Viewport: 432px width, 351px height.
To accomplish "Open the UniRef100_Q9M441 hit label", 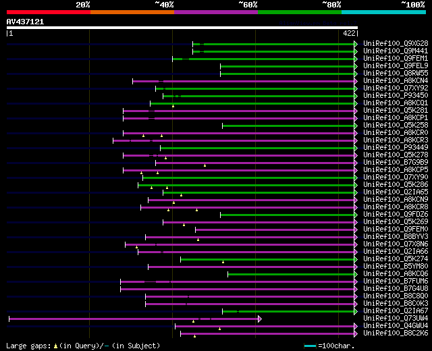I will tap(396, 51).
